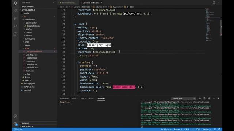234x131 pixels.
Task: Open the Extensions view
Action: [x=15, y=34]
